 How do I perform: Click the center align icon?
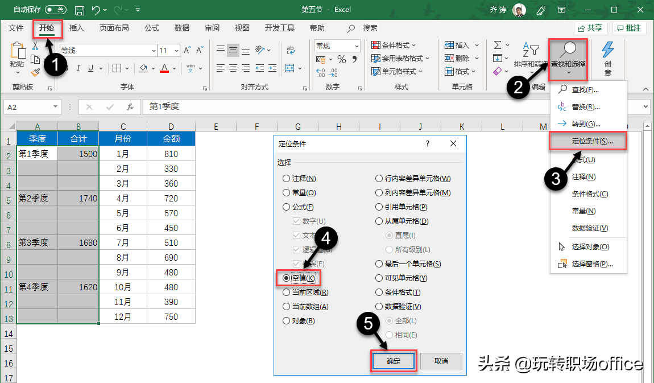tap(233, 68)
